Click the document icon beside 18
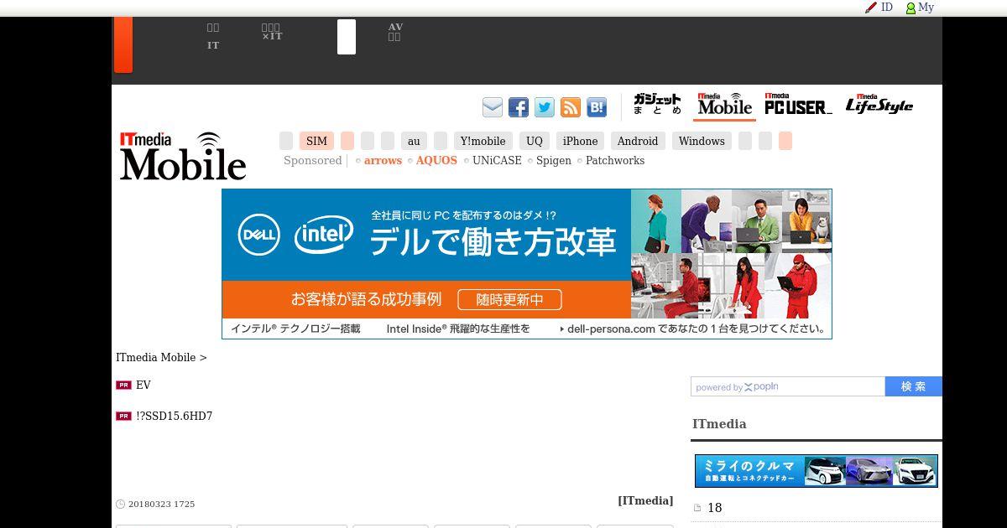This screenshot has height=528, width=1007. click(697, 508)
